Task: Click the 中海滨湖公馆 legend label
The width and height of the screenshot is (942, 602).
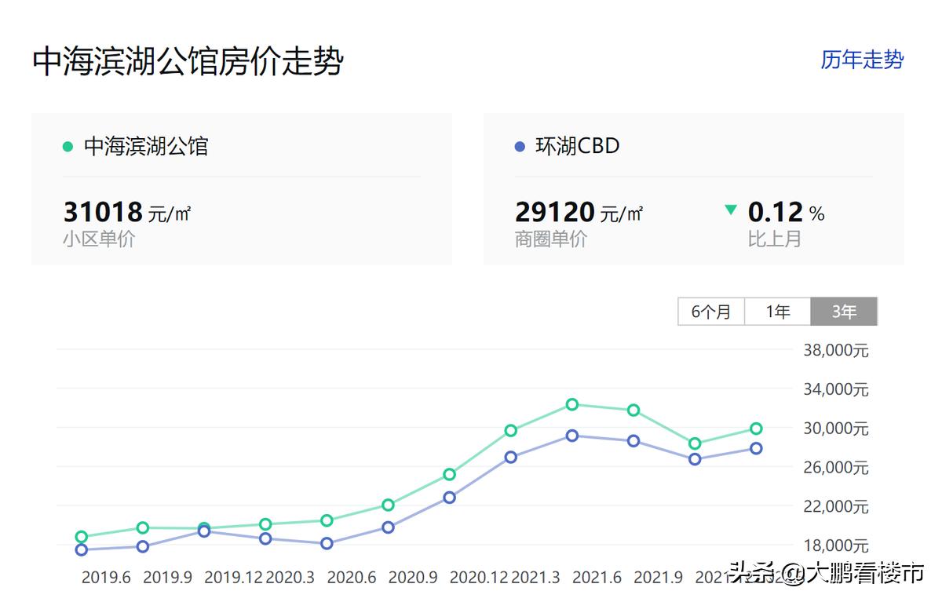Action: coord(146,146)
